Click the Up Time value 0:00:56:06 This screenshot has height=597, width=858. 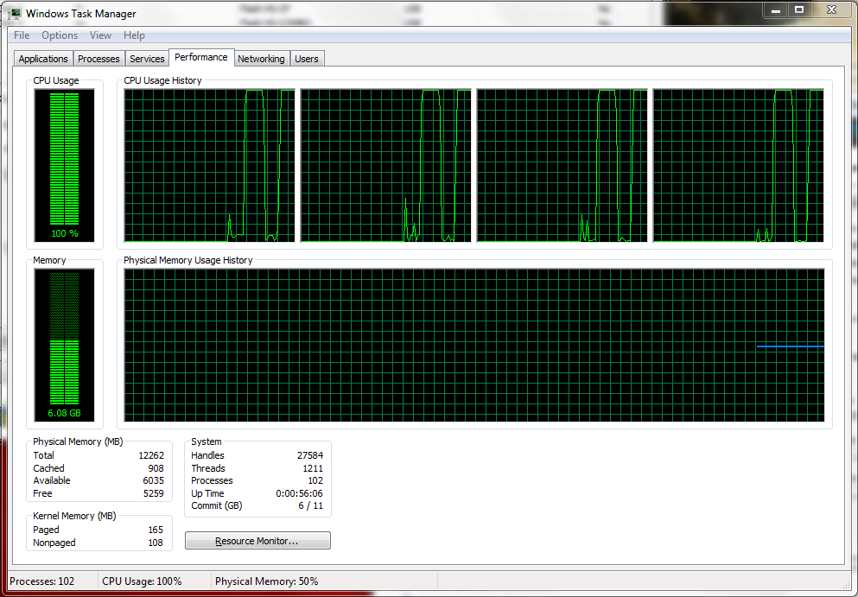coord(299,493)
